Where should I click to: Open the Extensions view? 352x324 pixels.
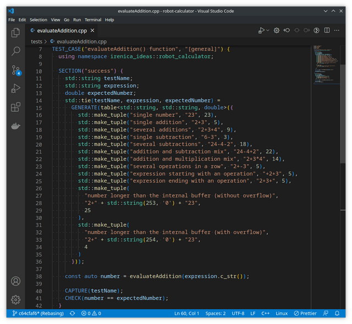click(15, 107)
